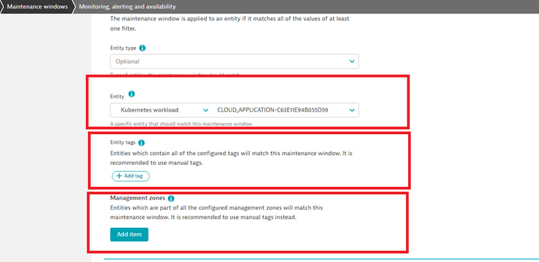This screenshot has height=262, width=539.
Task: Expand the Entity type chevron arrow
Action: 352,61
